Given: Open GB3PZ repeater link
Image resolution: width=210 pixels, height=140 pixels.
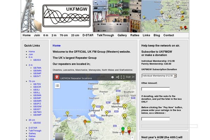Looking at the screenshot, I should pyautogui.click(x=37, y=104).
